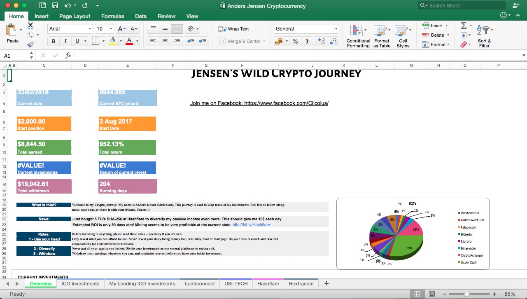Open Conditional Formatting
527x299 pixels.
[x=358, y=36]
